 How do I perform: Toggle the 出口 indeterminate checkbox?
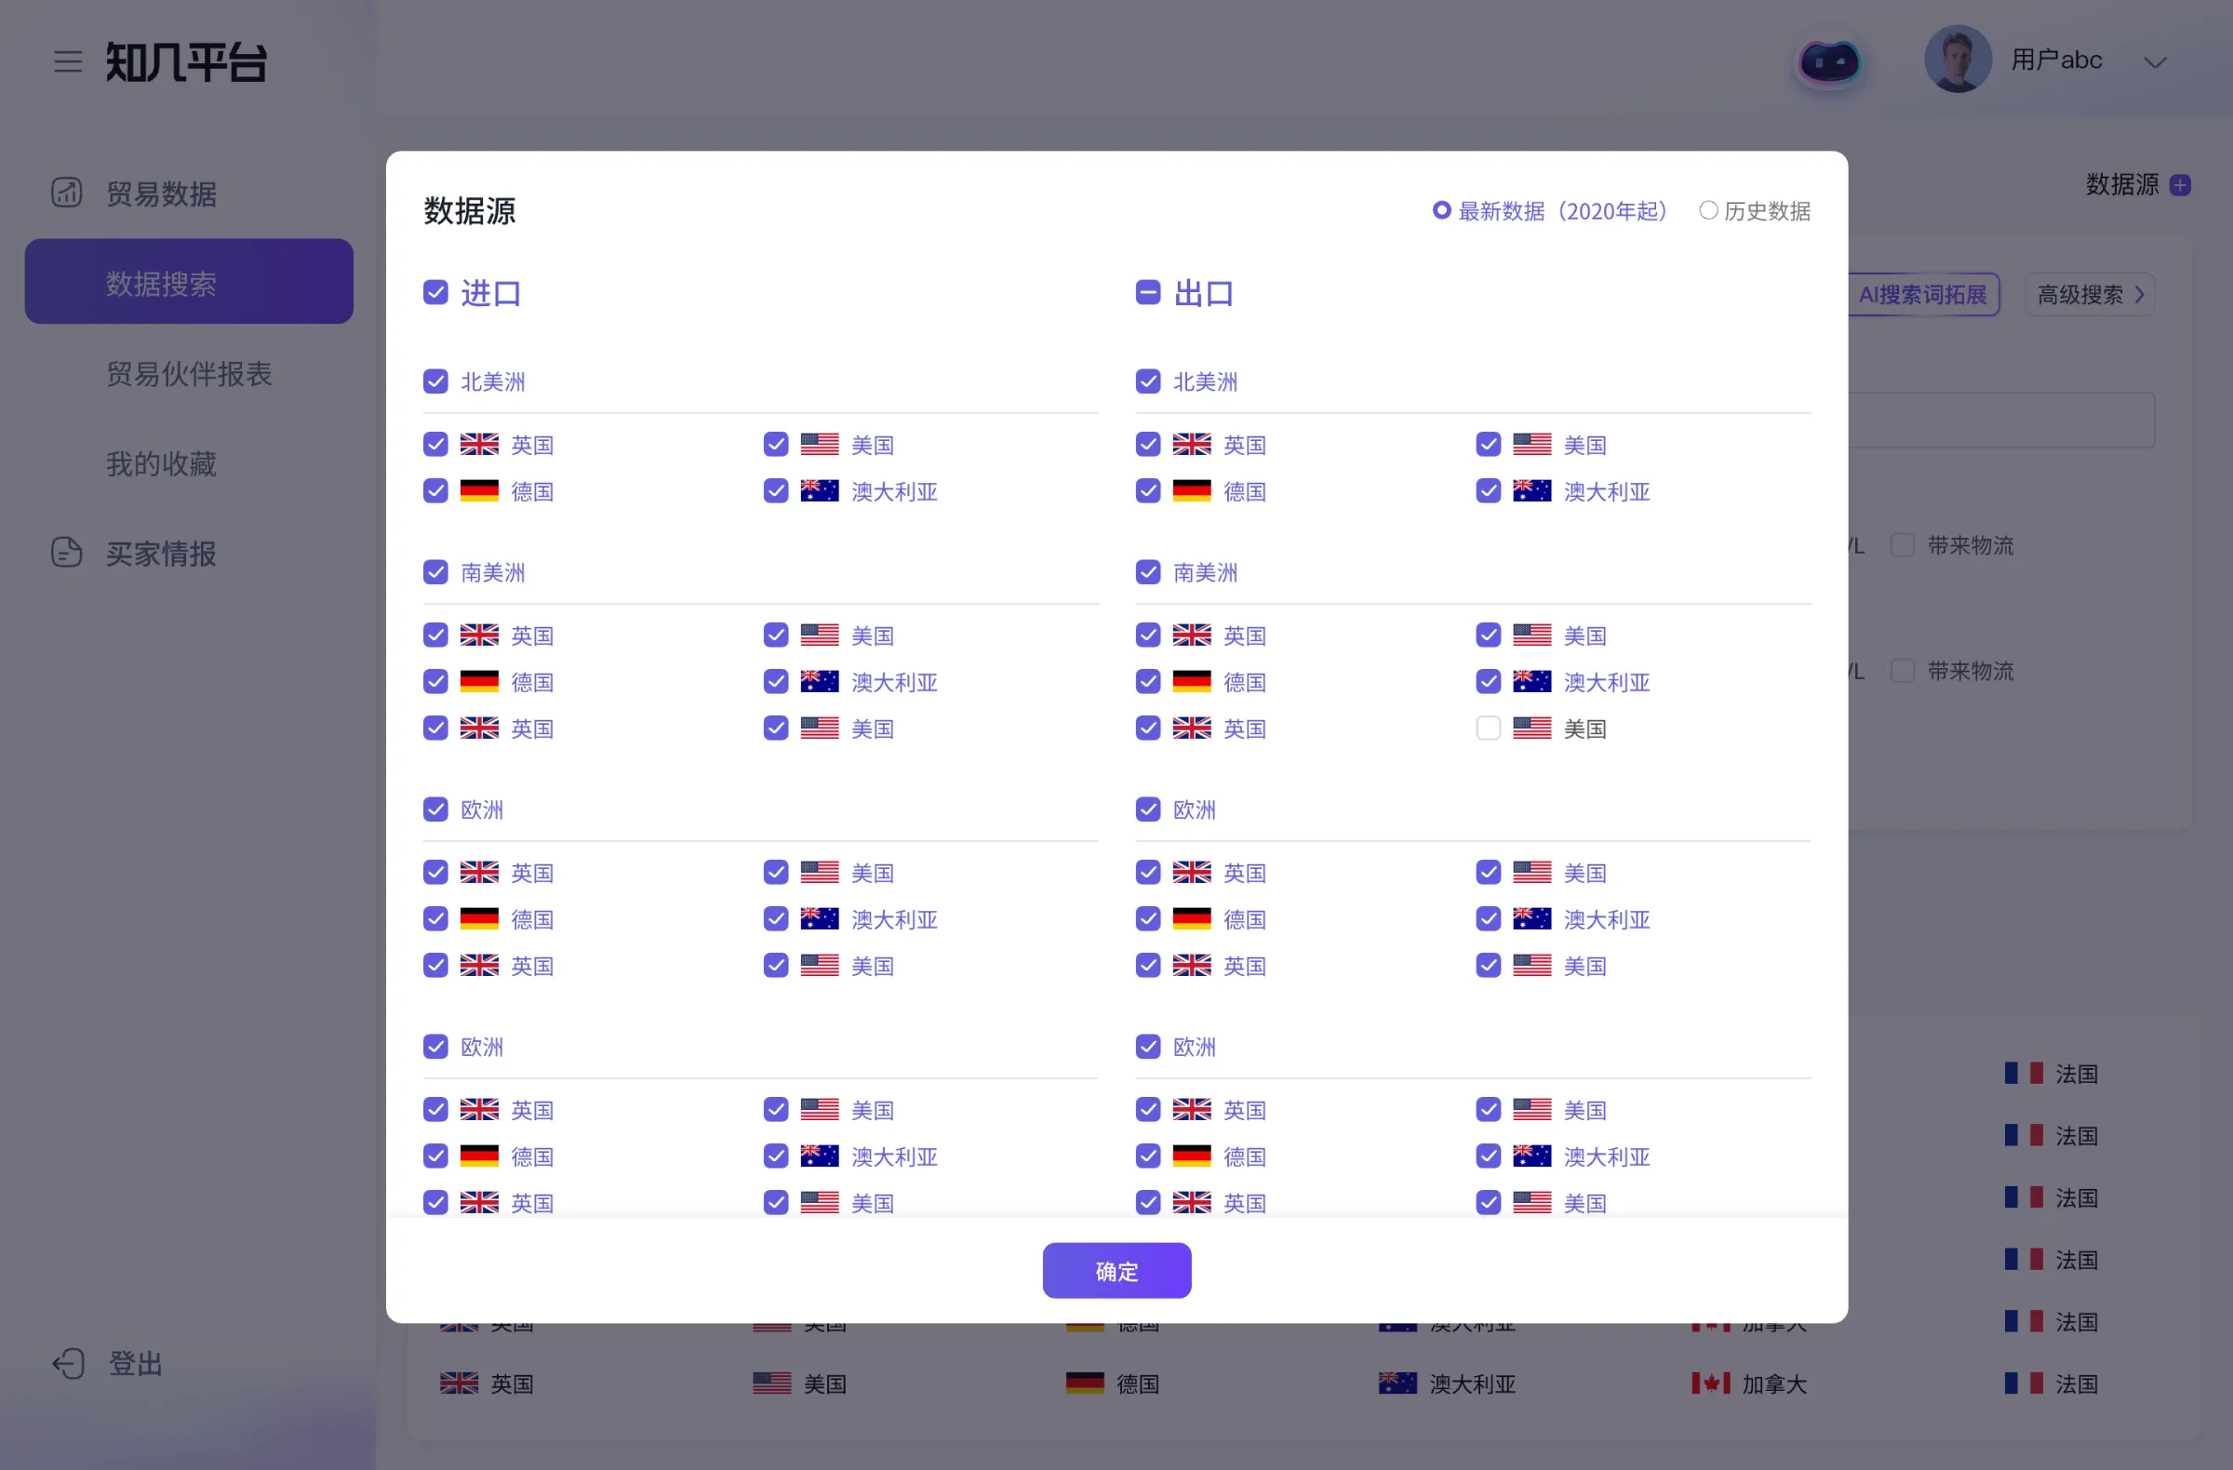tap(1147, 293)
